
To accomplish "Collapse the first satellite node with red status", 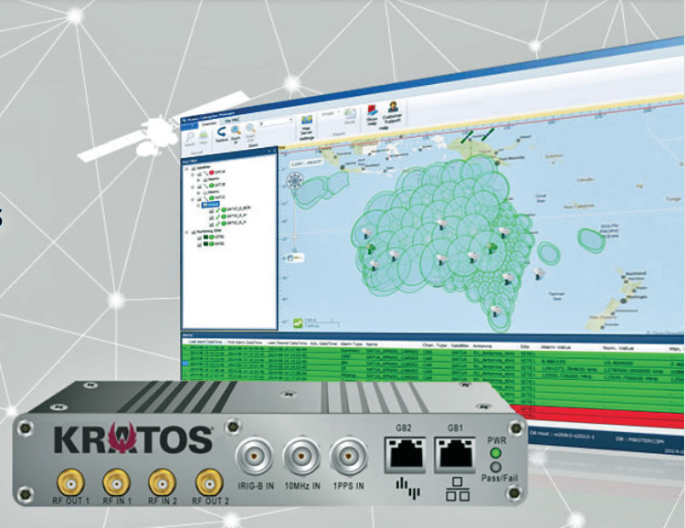I will (192, 174).
